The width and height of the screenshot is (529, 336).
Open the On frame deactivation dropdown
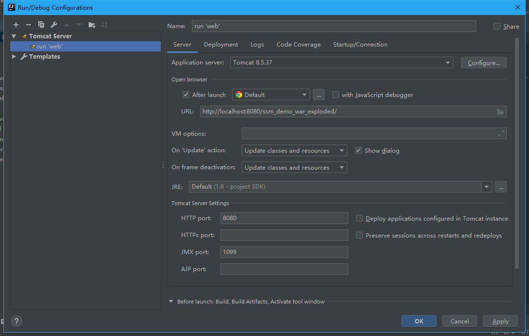pos(294,167)
